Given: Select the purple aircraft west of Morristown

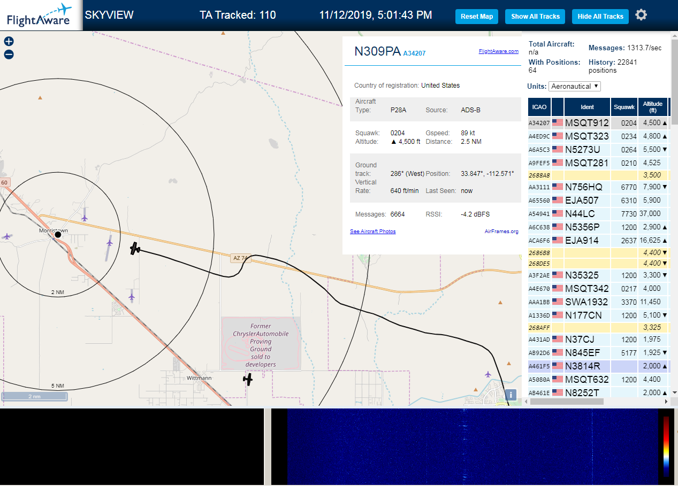Looking at the screenshot, I should 6,236.
